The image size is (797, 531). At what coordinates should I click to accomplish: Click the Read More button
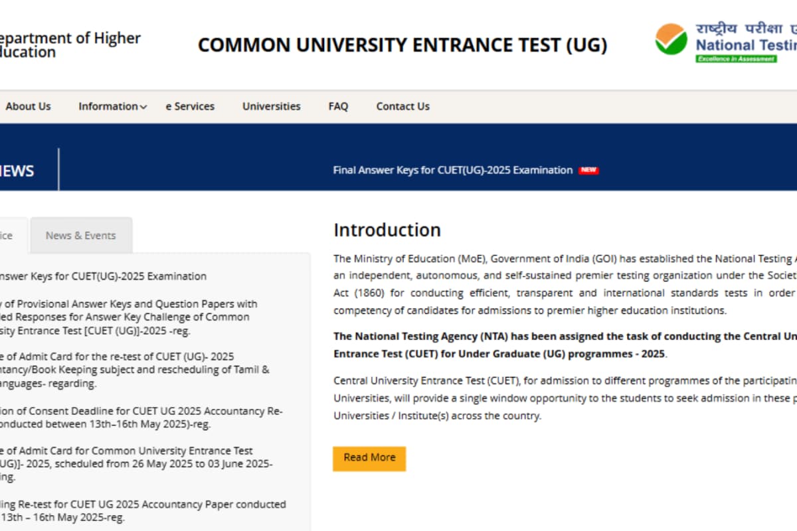369,458
